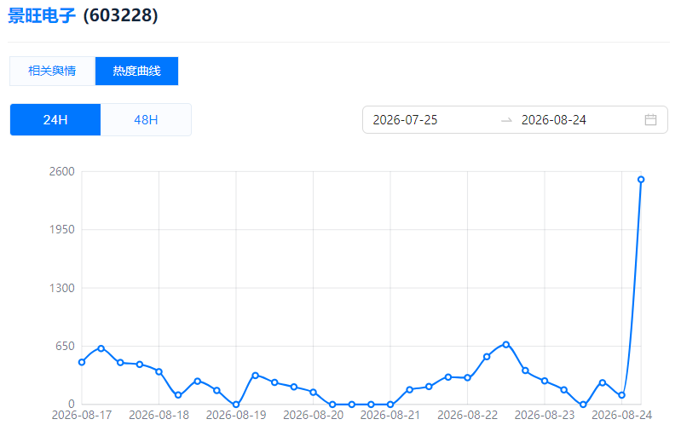Edit the end date 2026-08-24
Screen dimensions: 681x425
click(x=554, y=120)
